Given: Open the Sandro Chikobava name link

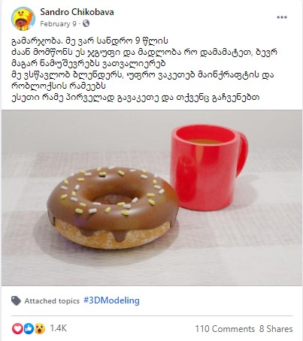Looking at the screenshot, I should tap(77, 12).
